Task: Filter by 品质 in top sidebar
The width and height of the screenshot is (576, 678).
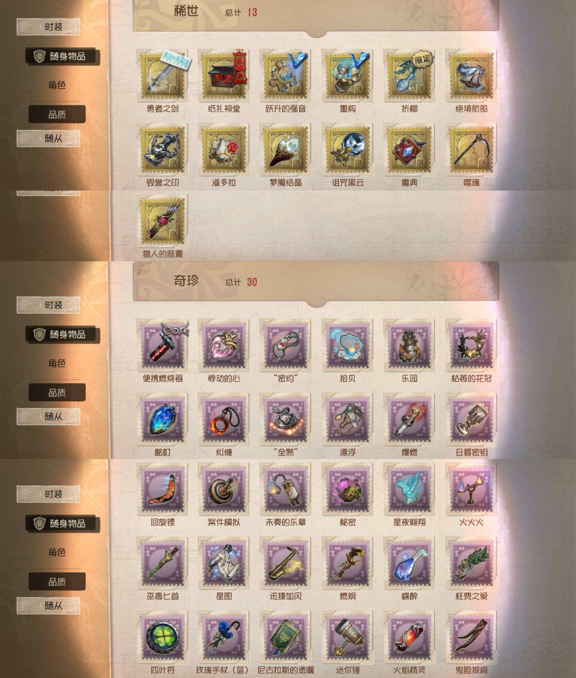Action: pyautogui.click(x=57, y=114)
